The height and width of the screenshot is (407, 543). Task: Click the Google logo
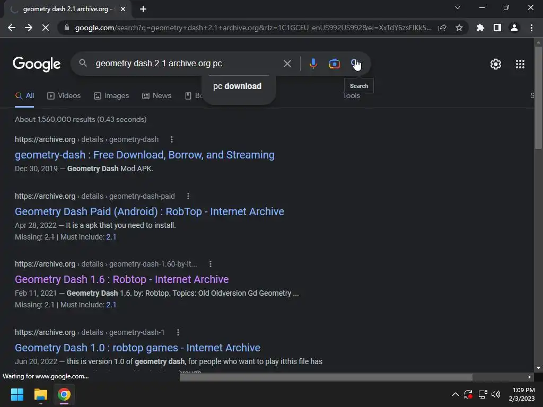pos(37,64)
